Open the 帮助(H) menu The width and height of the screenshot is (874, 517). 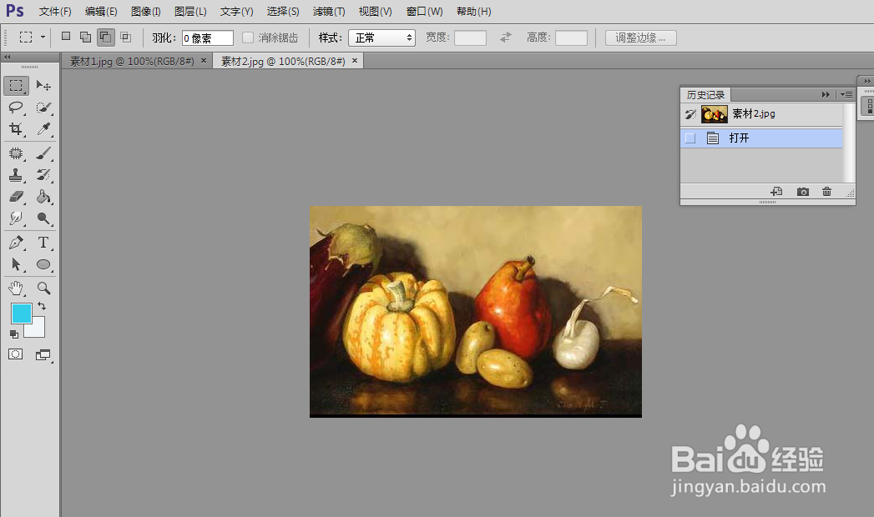474,11
